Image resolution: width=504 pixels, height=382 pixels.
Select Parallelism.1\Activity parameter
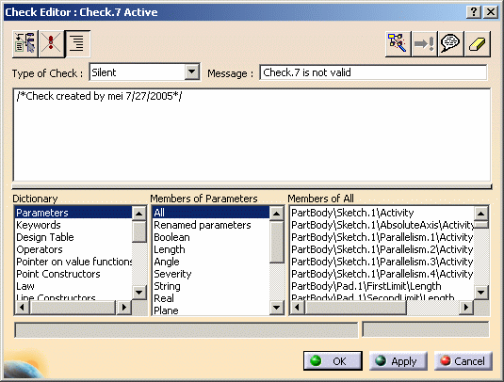[382, 237]
